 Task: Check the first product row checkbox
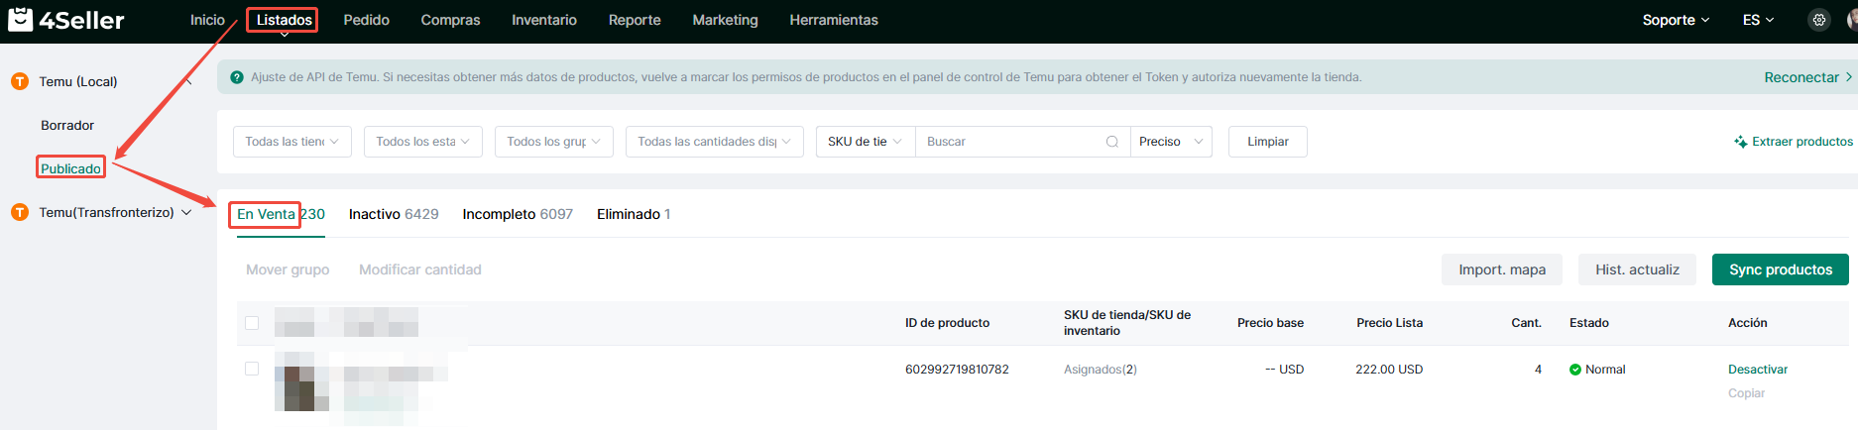tap(252, 369)
